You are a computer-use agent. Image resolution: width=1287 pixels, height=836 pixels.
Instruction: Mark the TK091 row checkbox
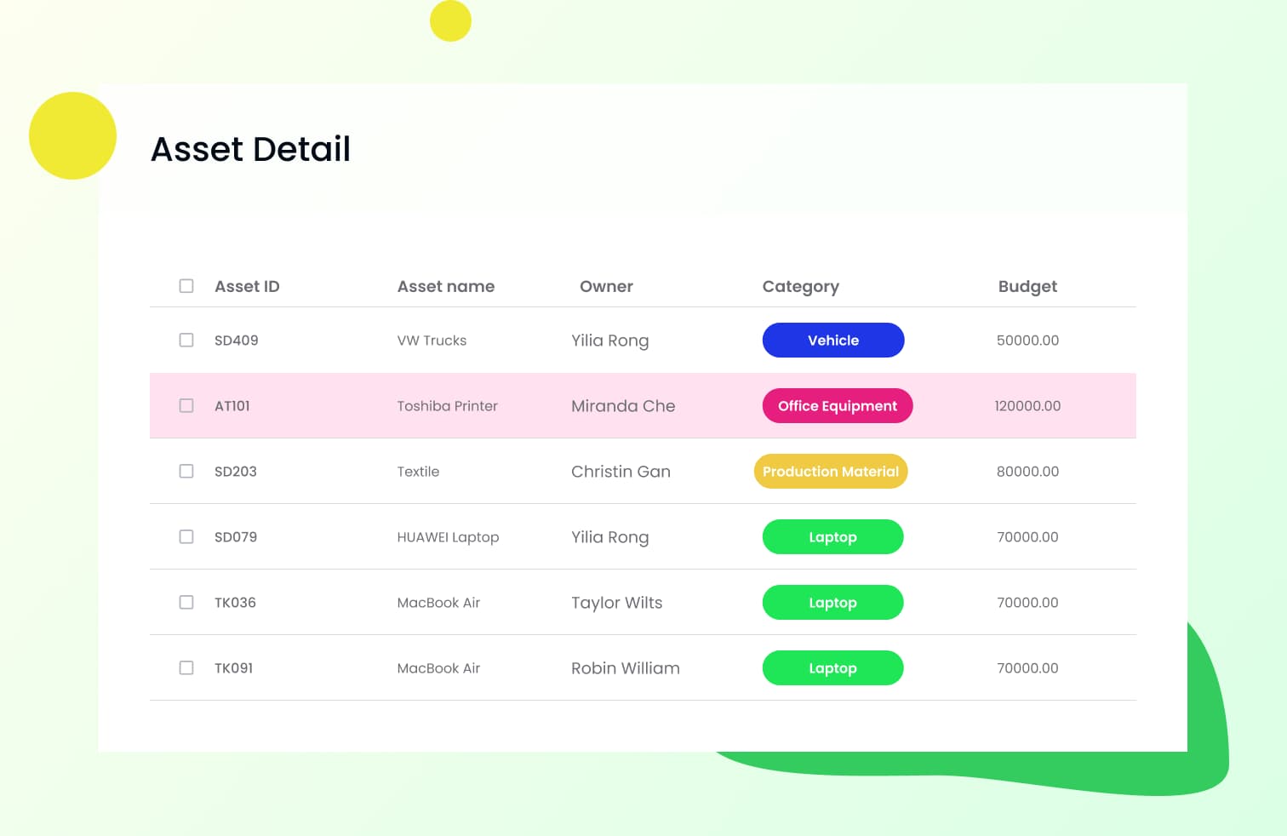tap(186, 667)
